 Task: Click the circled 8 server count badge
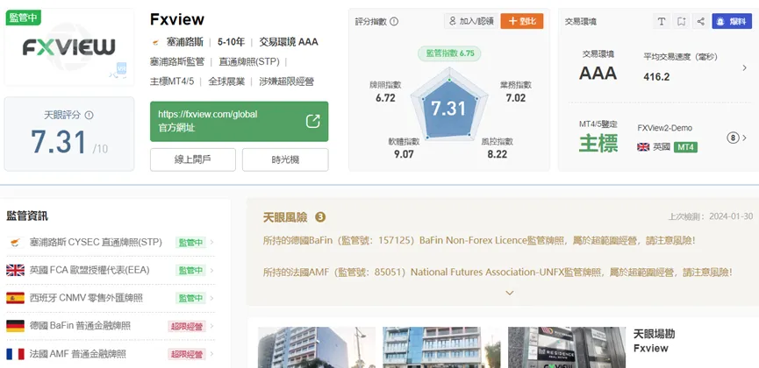tap(733, 138)
